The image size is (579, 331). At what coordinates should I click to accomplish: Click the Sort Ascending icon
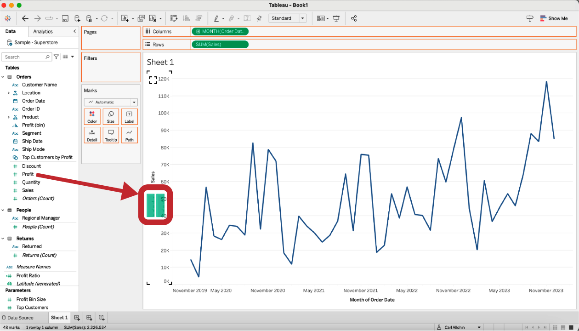coord(187,18)
